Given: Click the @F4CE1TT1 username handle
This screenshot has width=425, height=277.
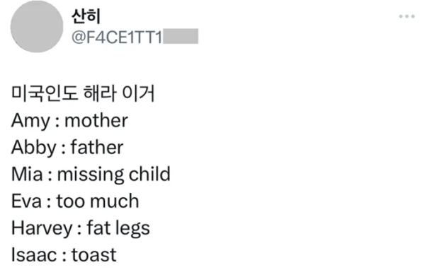Looking at the screenshot, I should 117,37.
